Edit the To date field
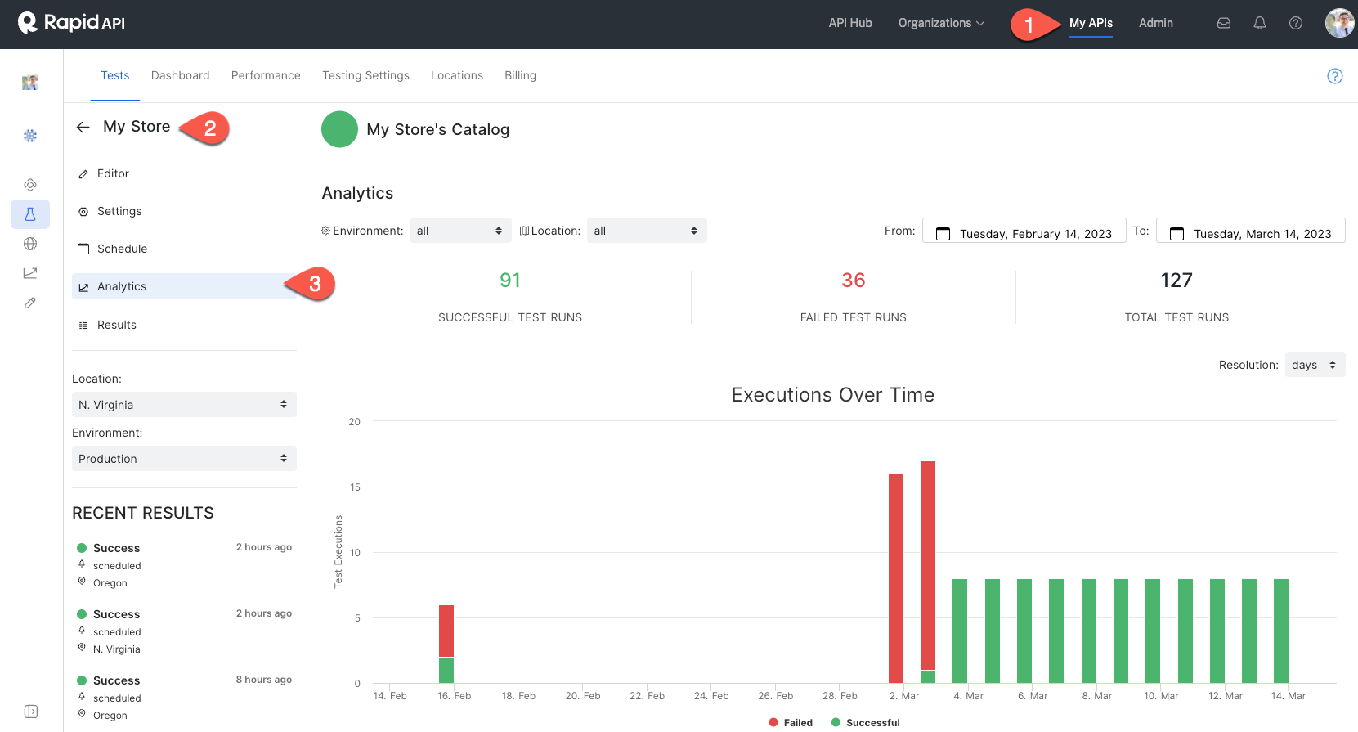Screen dimensions: 1358x732 coord(1251,231)
